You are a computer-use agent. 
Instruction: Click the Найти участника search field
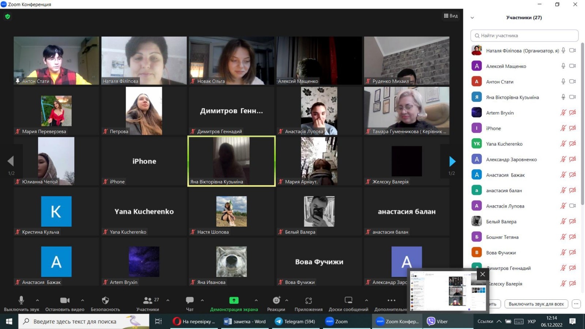point(524,35)
